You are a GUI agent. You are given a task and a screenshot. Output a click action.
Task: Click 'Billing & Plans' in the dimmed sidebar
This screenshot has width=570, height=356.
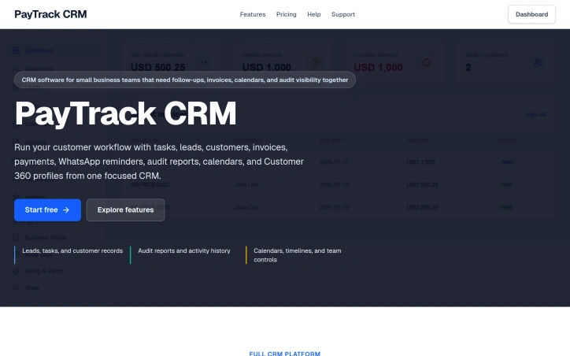(x=43, y=271)
